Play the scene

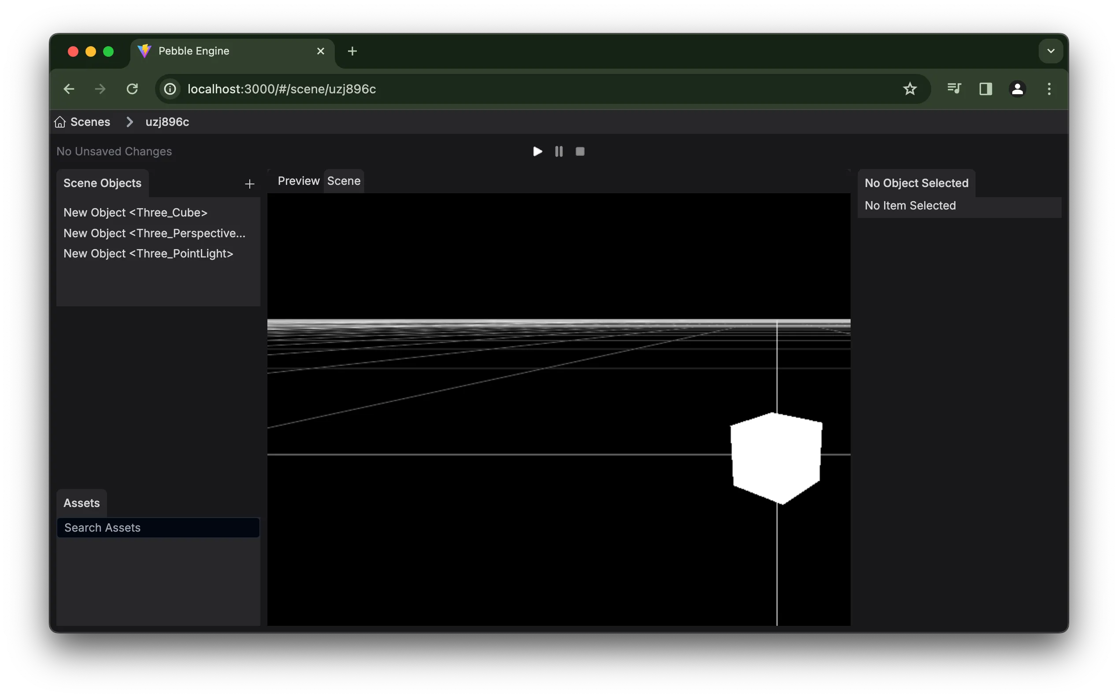[537, 151]
